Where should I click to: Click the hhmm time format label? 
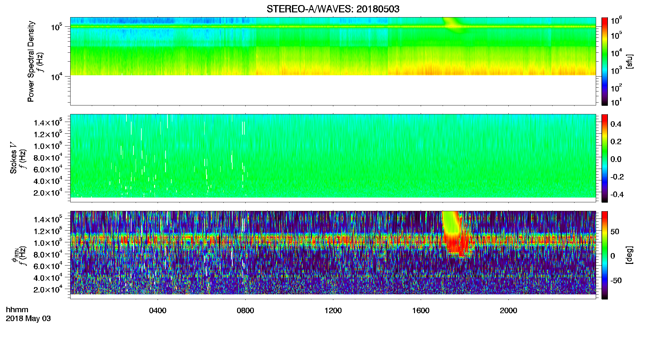[x=17, y=310]
